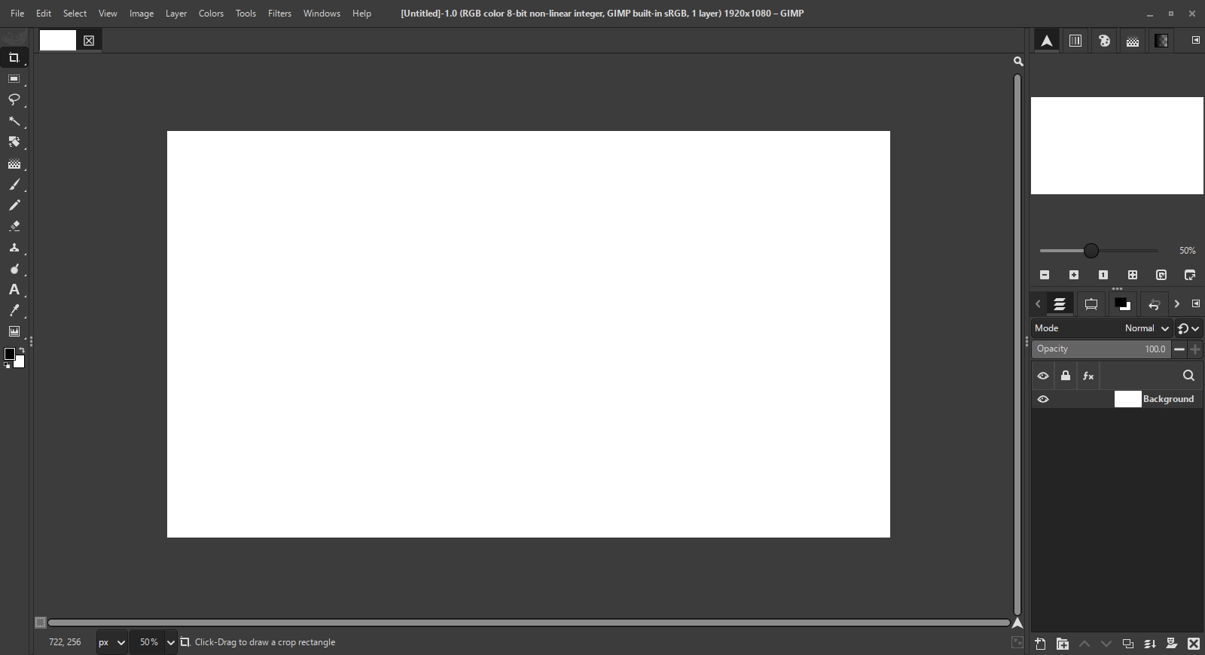Screen dimensions: 1205x655
Task: Reset colors to default black and white
Action: tap(7, 365)
